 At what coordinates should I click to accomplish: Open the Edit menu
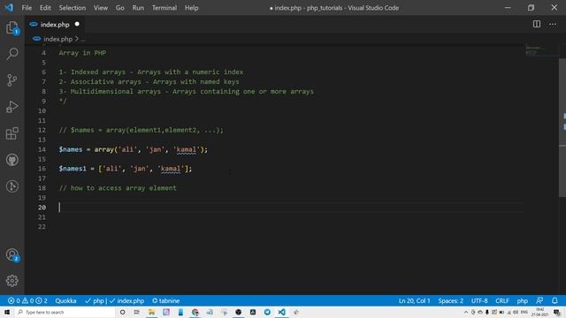coord(45,8)
